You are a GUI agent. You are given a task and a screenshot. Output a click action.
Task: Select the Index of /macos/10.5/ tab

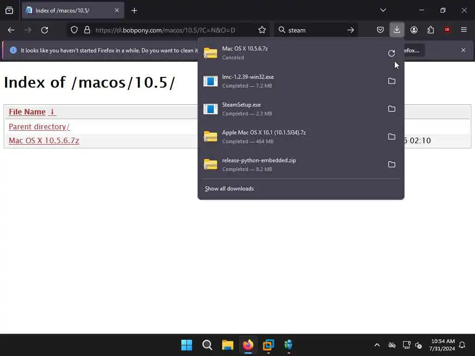[x=73, y=10]
